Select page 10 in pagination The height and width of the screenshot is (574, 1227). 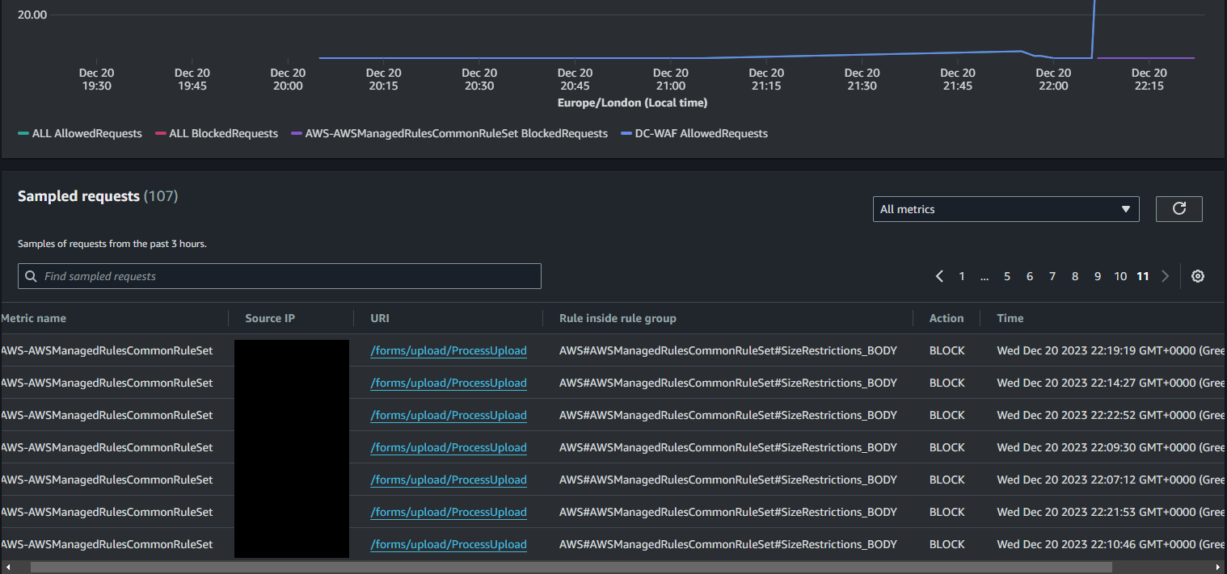1120,276
